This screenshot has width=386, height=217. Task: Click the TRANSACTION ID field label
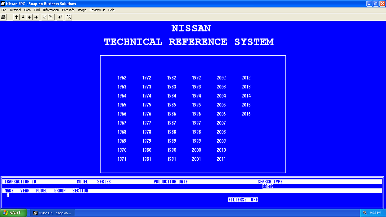21,182
